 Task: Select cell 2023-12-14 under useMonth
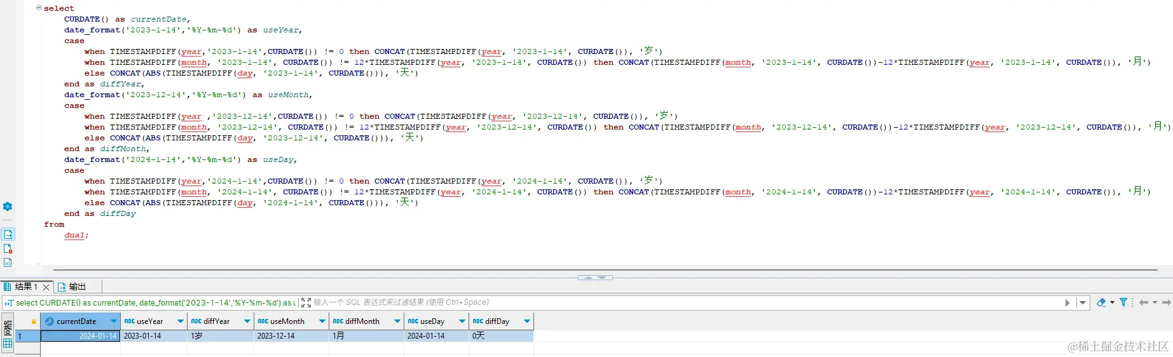pos(292,336)
